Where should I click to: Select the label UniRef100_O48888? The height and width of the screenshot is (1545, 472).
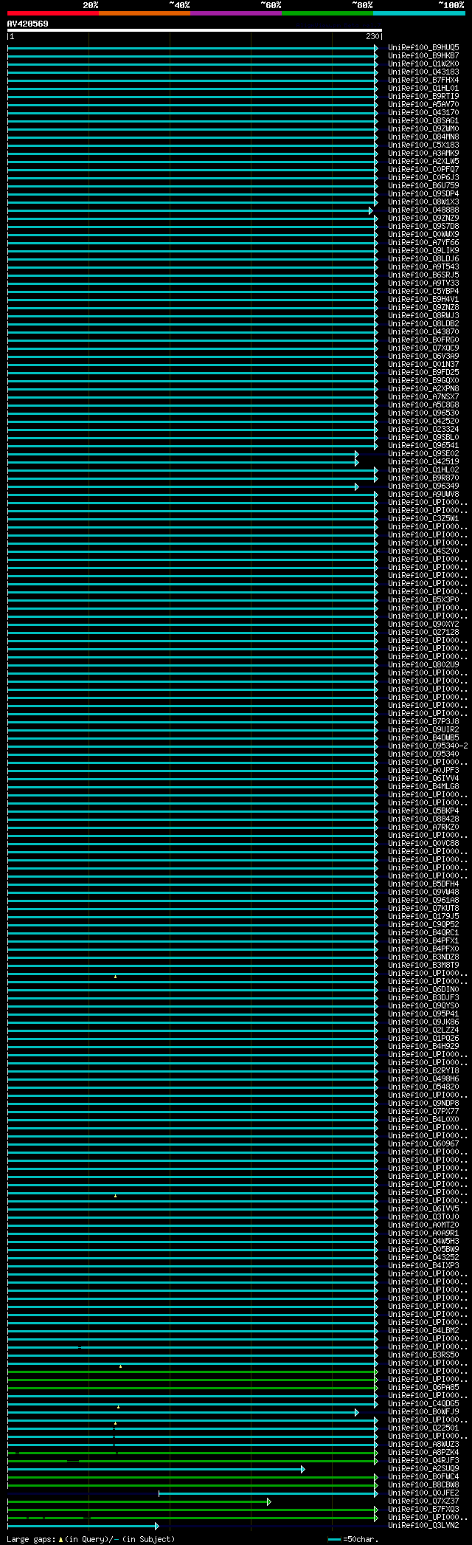[x=423, y=210]
